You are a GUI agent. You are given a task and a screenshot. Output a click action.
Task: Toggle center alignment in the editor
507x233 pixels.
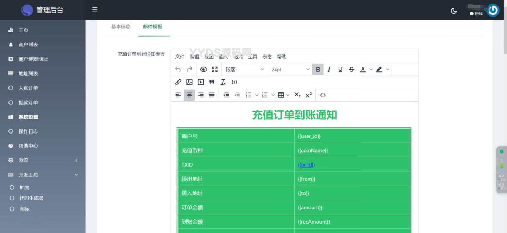point(189,95)
